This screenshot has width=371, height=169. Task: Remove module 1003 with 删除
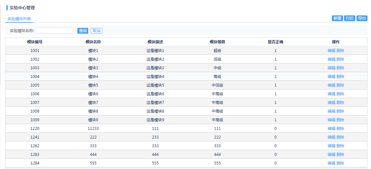[x=340, y=68]
